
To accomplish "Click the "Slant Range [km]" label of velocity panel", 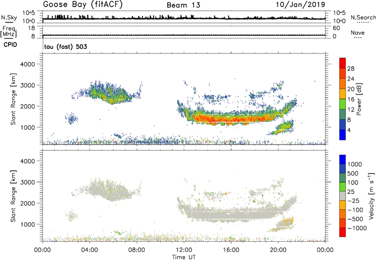I will pyautogui.click(x=13, y=196).
